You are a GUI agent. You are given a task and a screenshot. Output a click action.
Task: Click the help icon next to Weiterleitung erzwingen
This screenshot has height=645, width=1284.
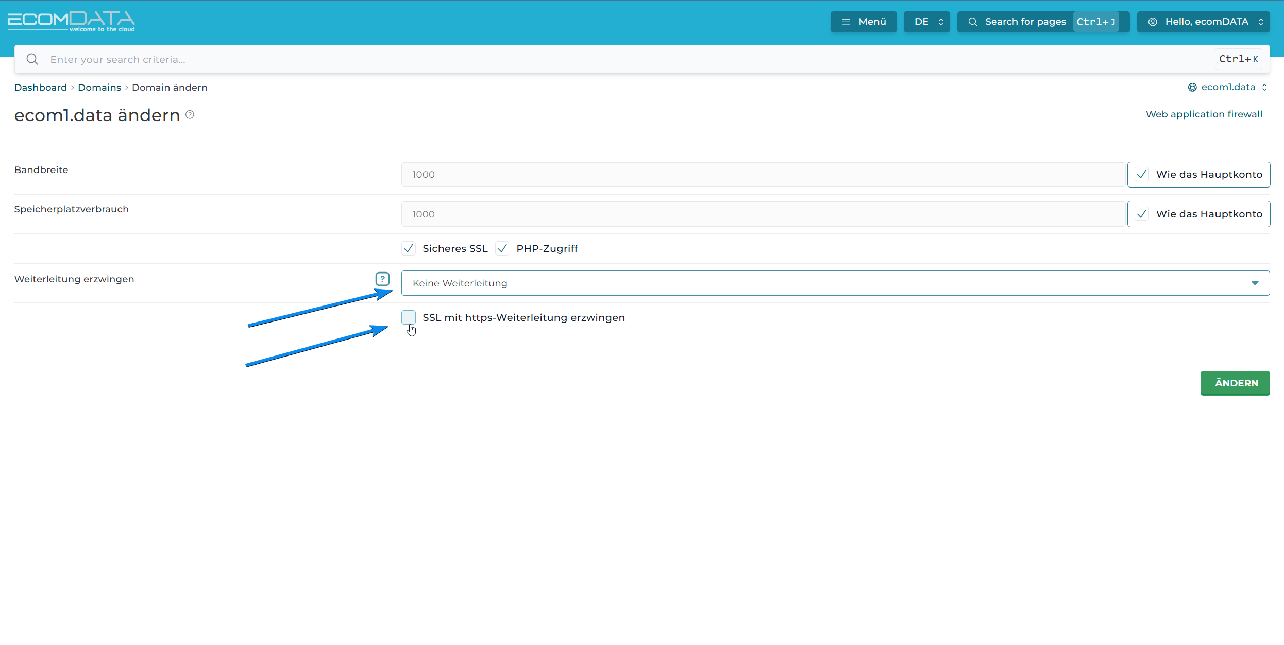coord(382,279)
